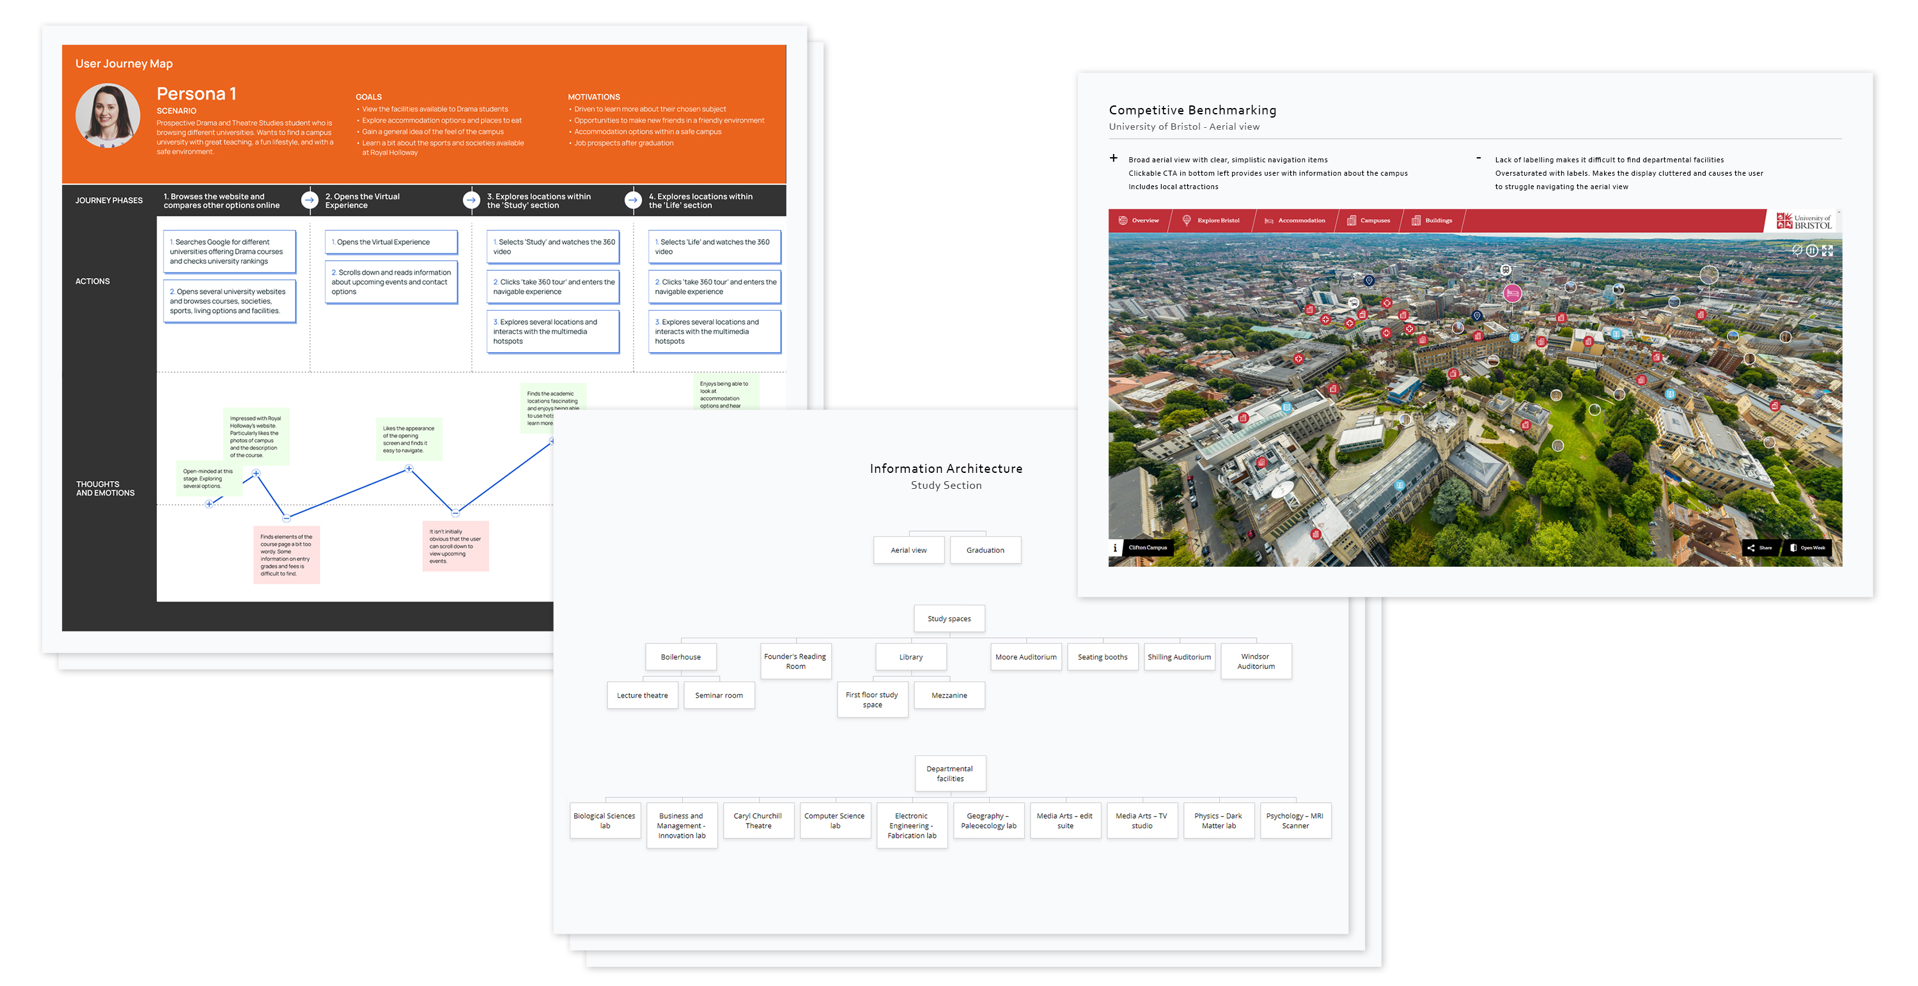The width and height of the screenshot is (1918, 986).
Task: Click the University of Bristol logo
Action: click(x=1804, y=221)
